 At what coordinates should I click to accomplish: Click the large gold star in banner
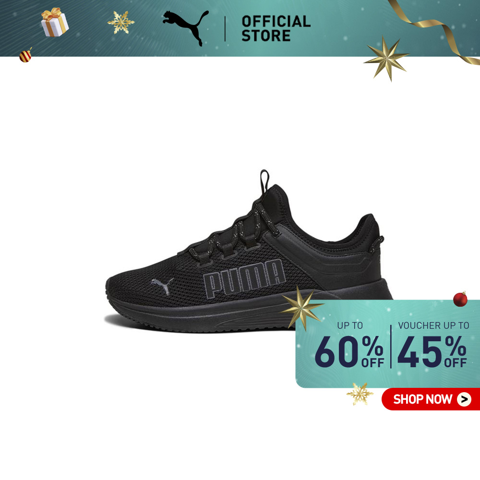(x=386, y=58)
